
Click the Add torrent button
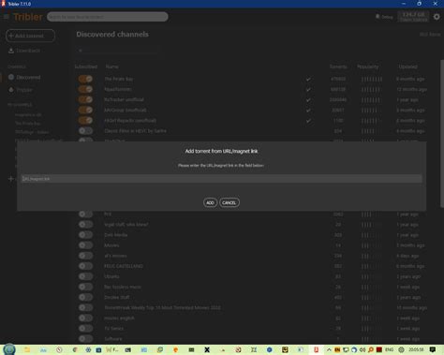(30, 36)
